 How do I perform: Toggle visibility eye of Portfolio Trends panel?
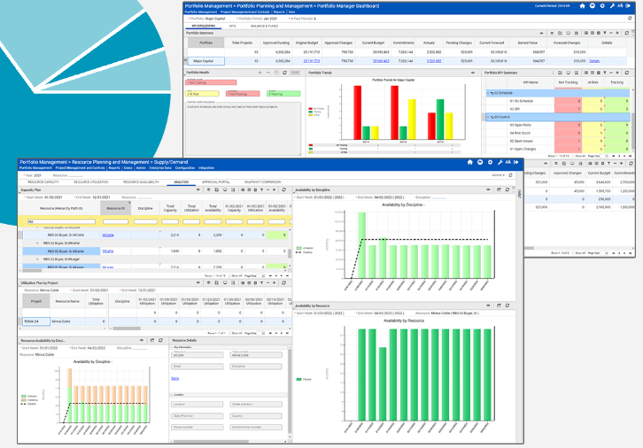coord(472,73)
